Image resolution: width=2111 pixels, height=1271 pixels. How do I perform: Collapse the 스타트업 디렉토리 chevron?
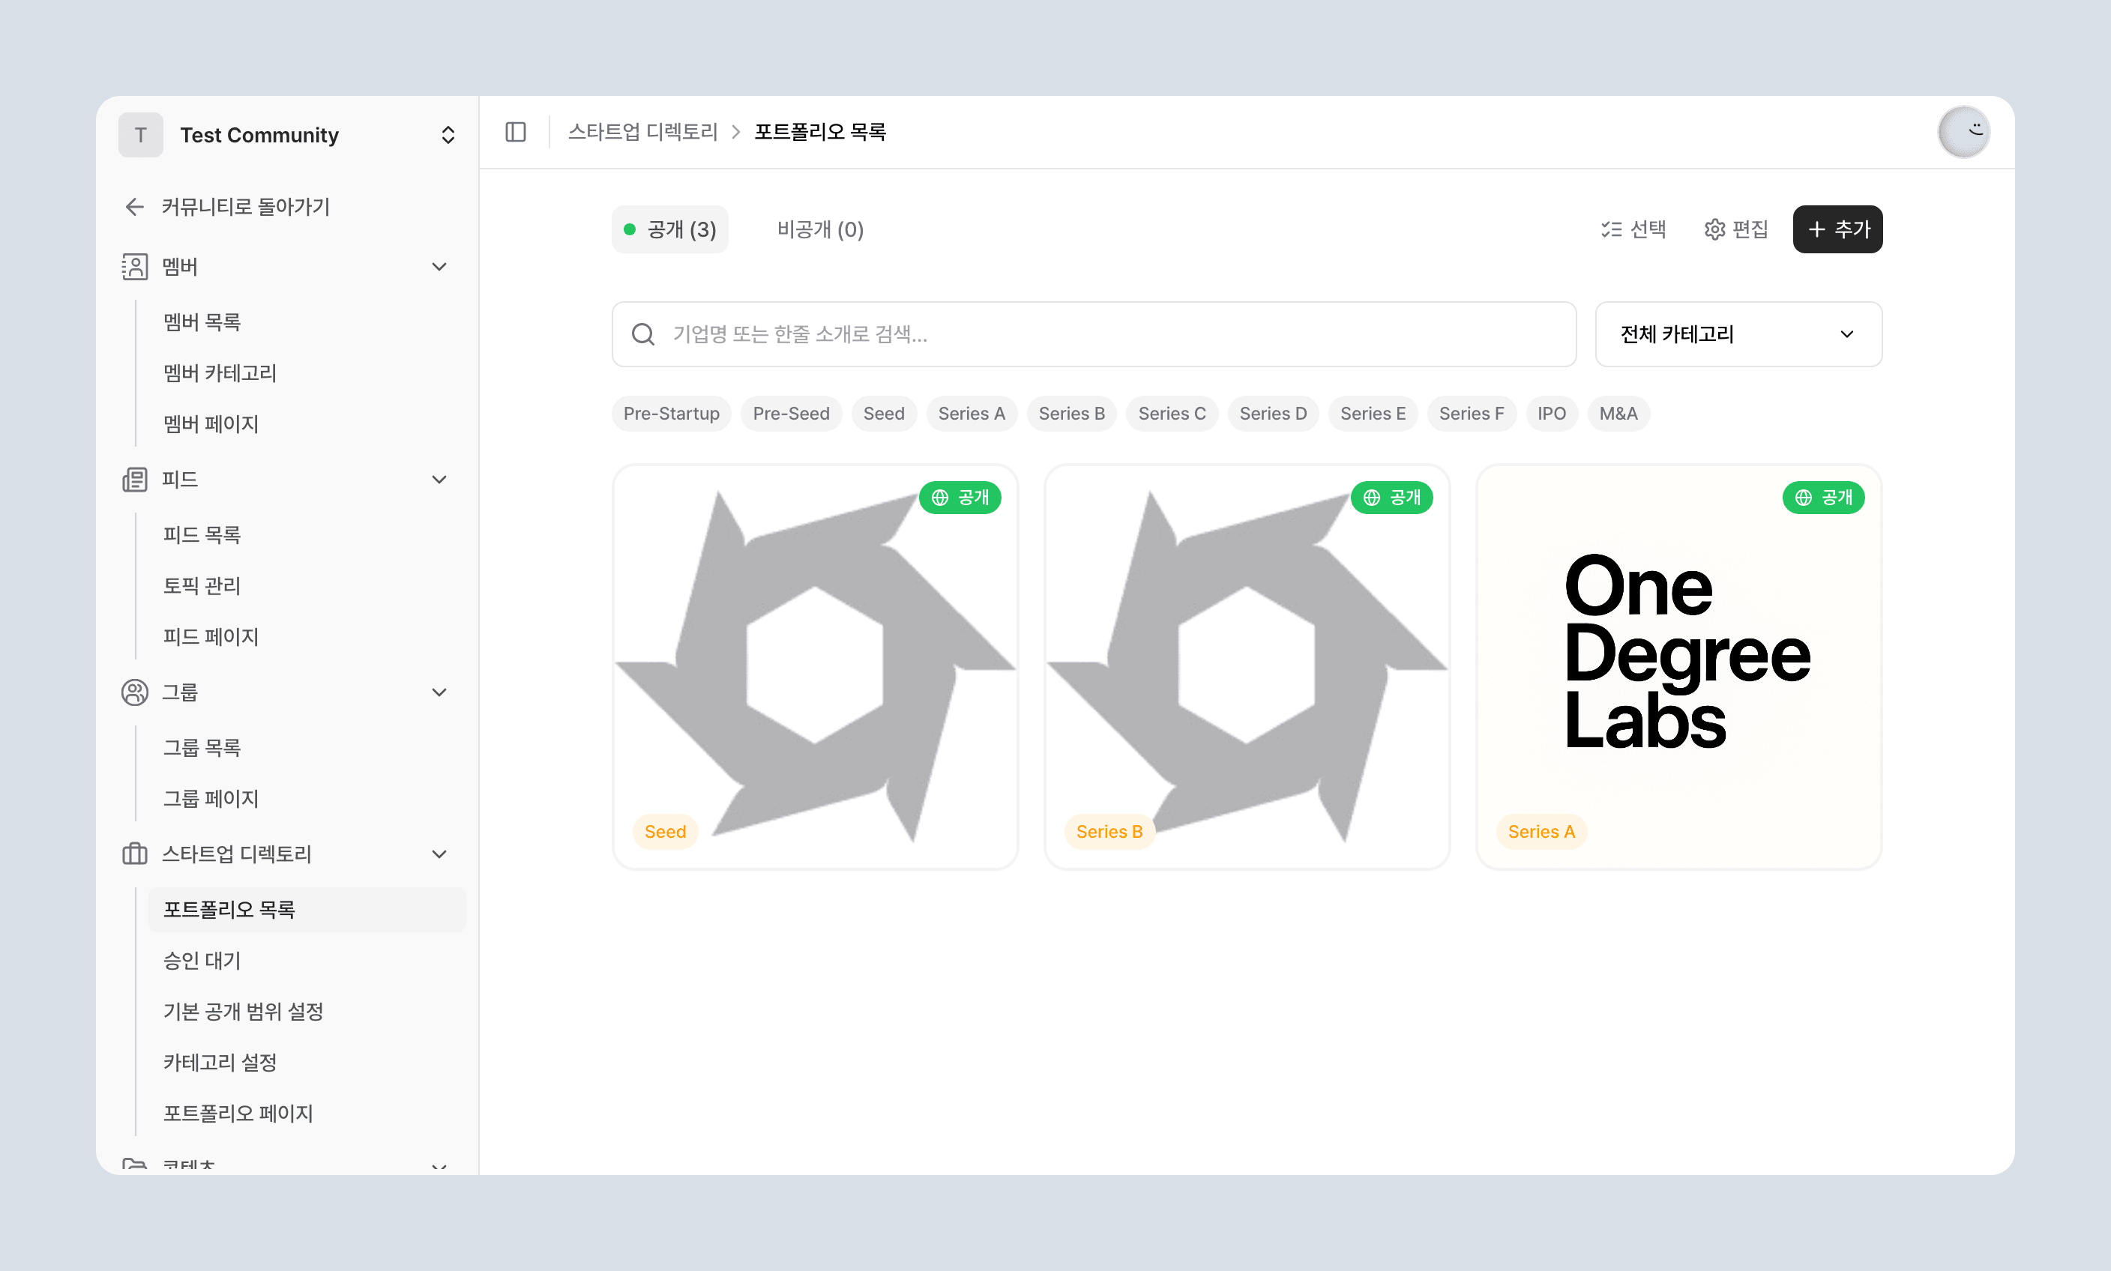coord(439,854)
